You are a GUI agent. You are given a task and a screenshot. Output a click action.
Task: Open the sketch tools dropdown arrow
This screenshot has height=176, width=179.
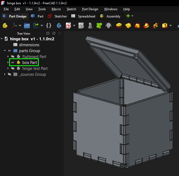(74, 26)
